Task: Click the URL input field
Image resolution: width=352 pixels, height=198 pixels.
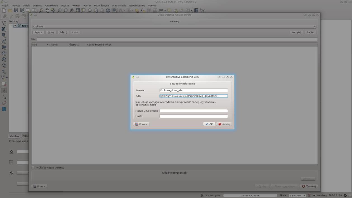Action: [193, 96]
